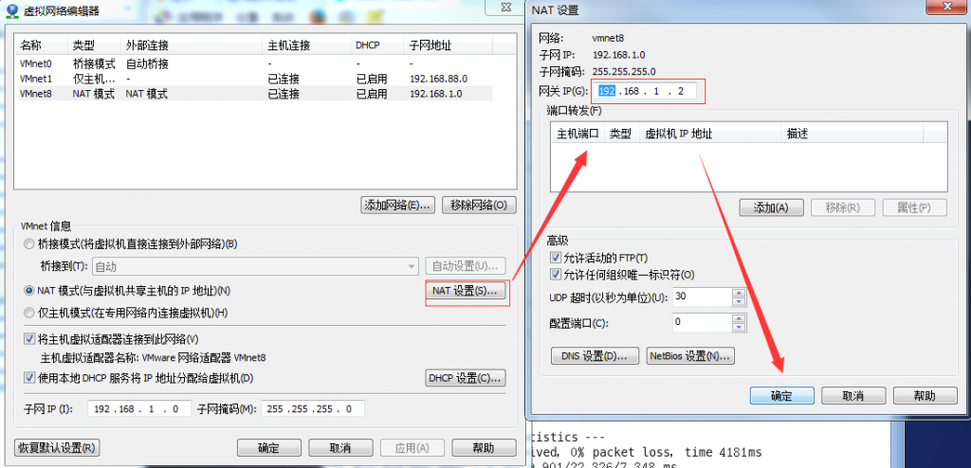Click the 自动桥接 cell of VMnet0

(147, 63)
